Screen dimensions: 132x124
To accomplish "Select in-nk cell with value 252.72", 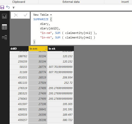I will point(61,83).
